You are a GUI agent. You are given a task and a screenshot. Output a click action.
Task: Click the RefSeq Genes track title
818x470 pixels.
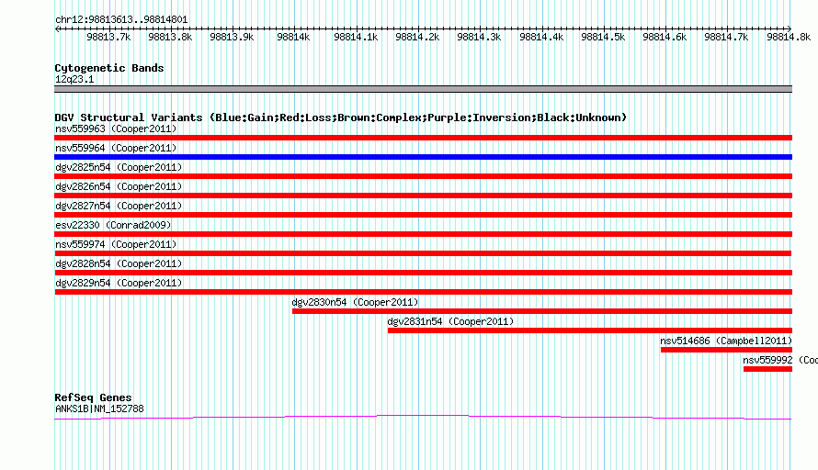click(x=94, y=397)
